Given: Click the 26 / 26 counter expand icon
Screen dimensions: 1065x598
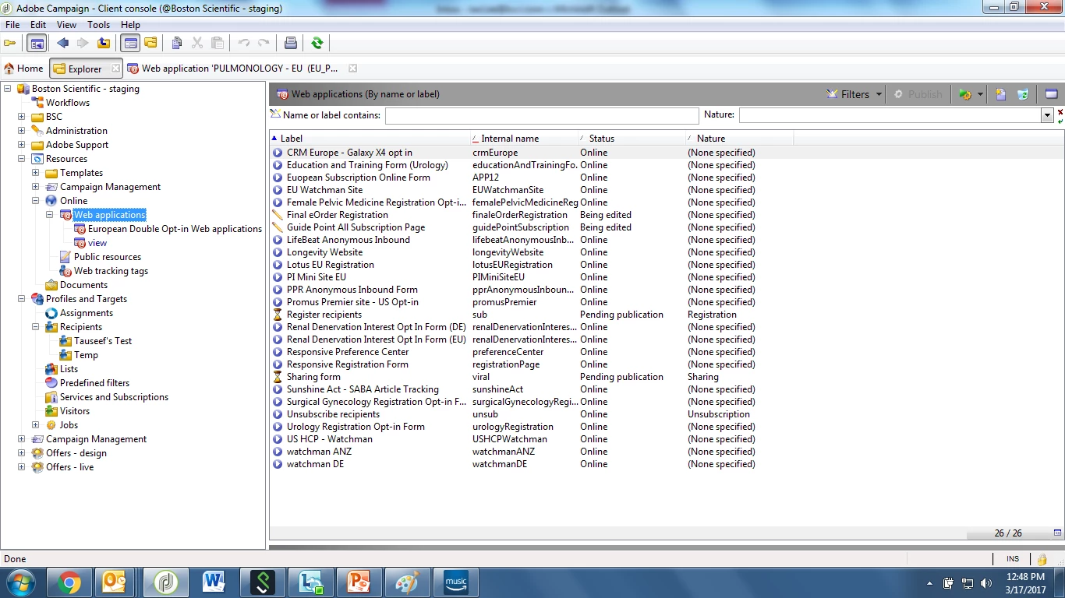Looking at the screenshot, I should point(1057,533).
